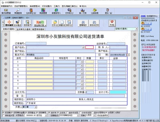Toggle 小计¥ checkbox

(58, 112)
